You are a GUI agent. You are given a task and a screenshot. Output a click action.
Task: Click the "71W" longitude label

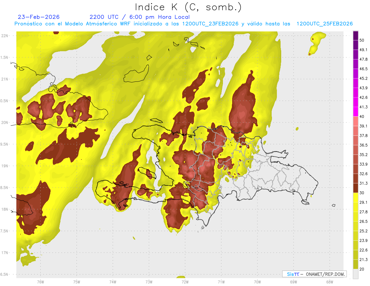point(221,282)
